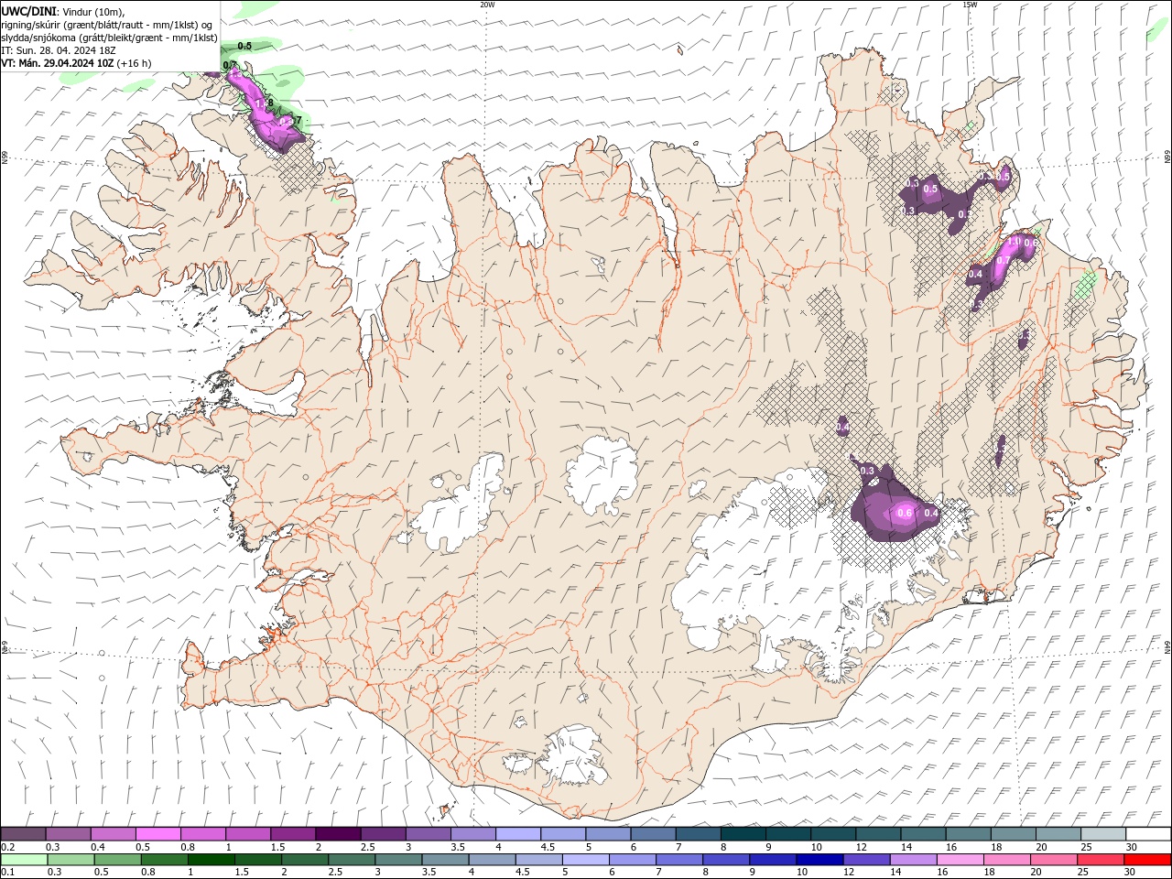This screenshot has width=1172, height=879.
Task: Click the 'VT: Mán. 29.04.2024 10Z (+16 h)' line
Action: click(x=76, y=63)
